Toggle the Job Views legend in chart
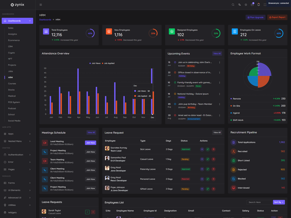This screenshot has height=218, width=291. 95,63
